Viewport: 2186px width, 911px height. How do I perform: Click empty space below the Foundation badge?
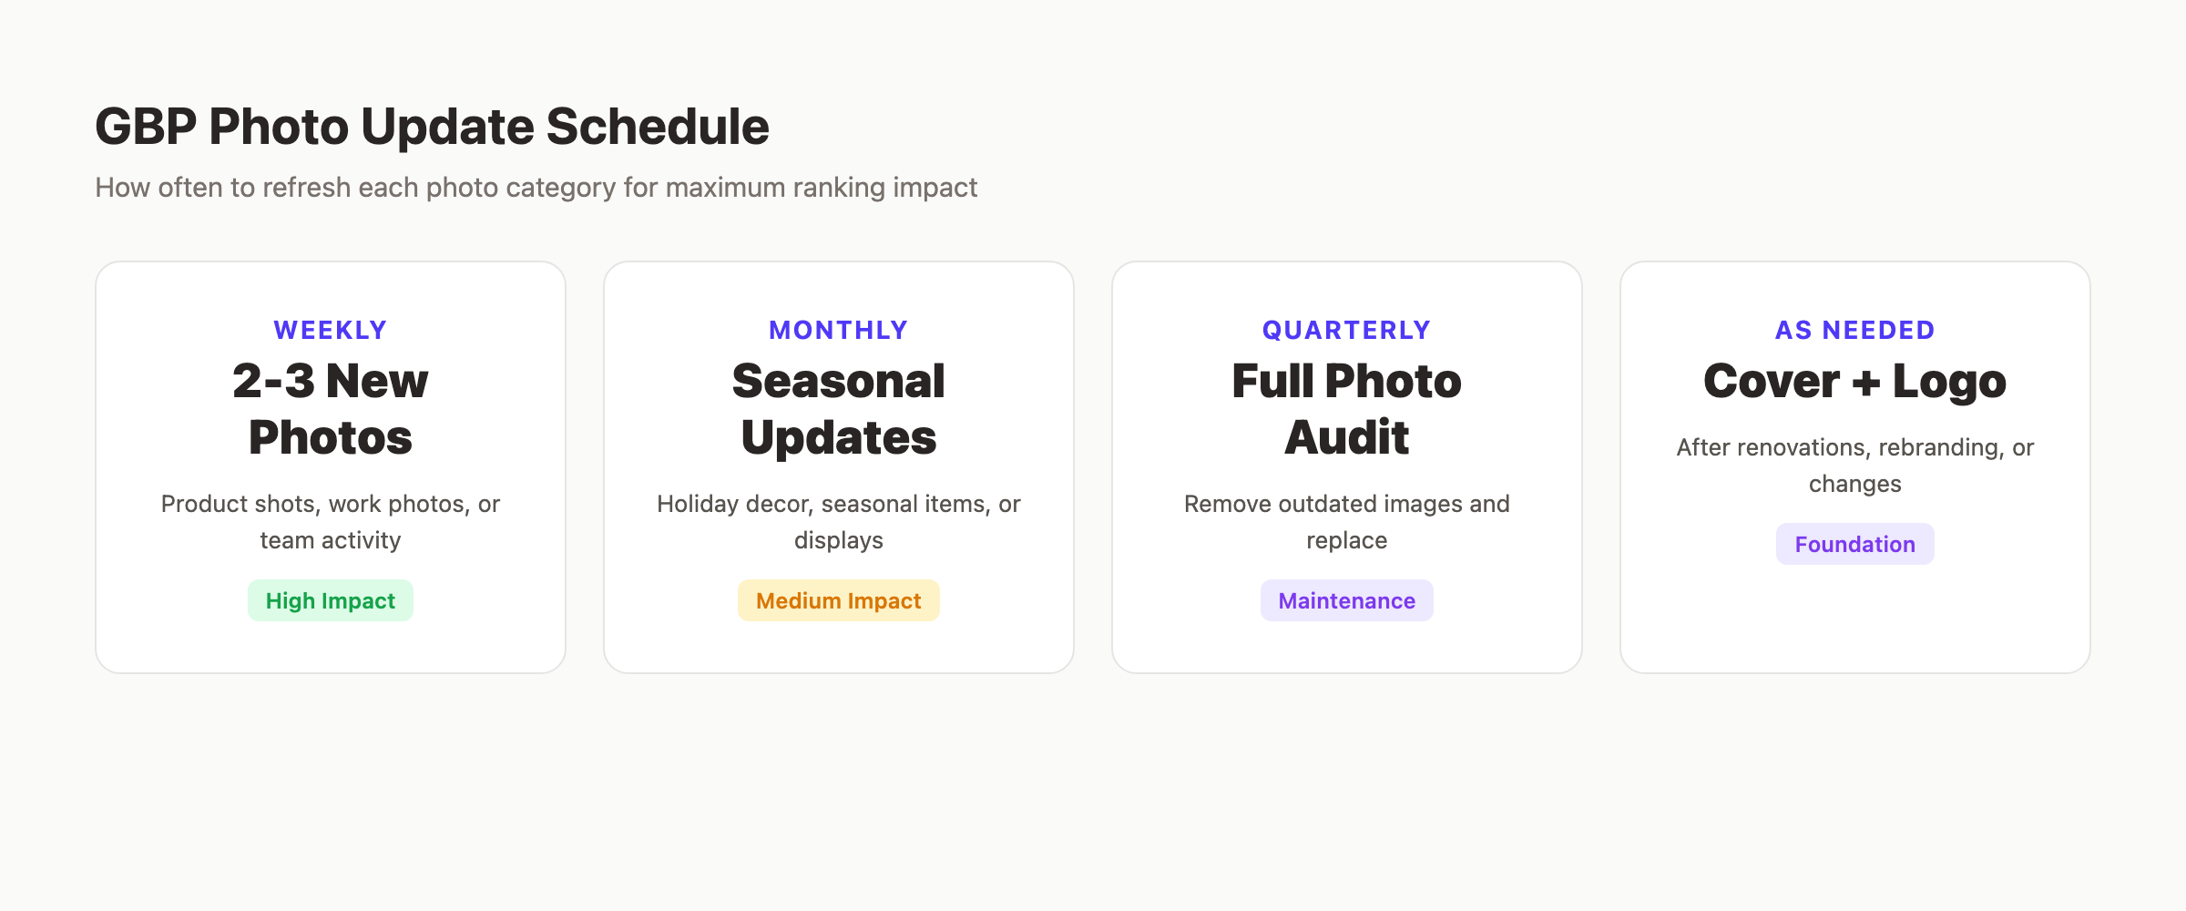tap(1854, 619)
